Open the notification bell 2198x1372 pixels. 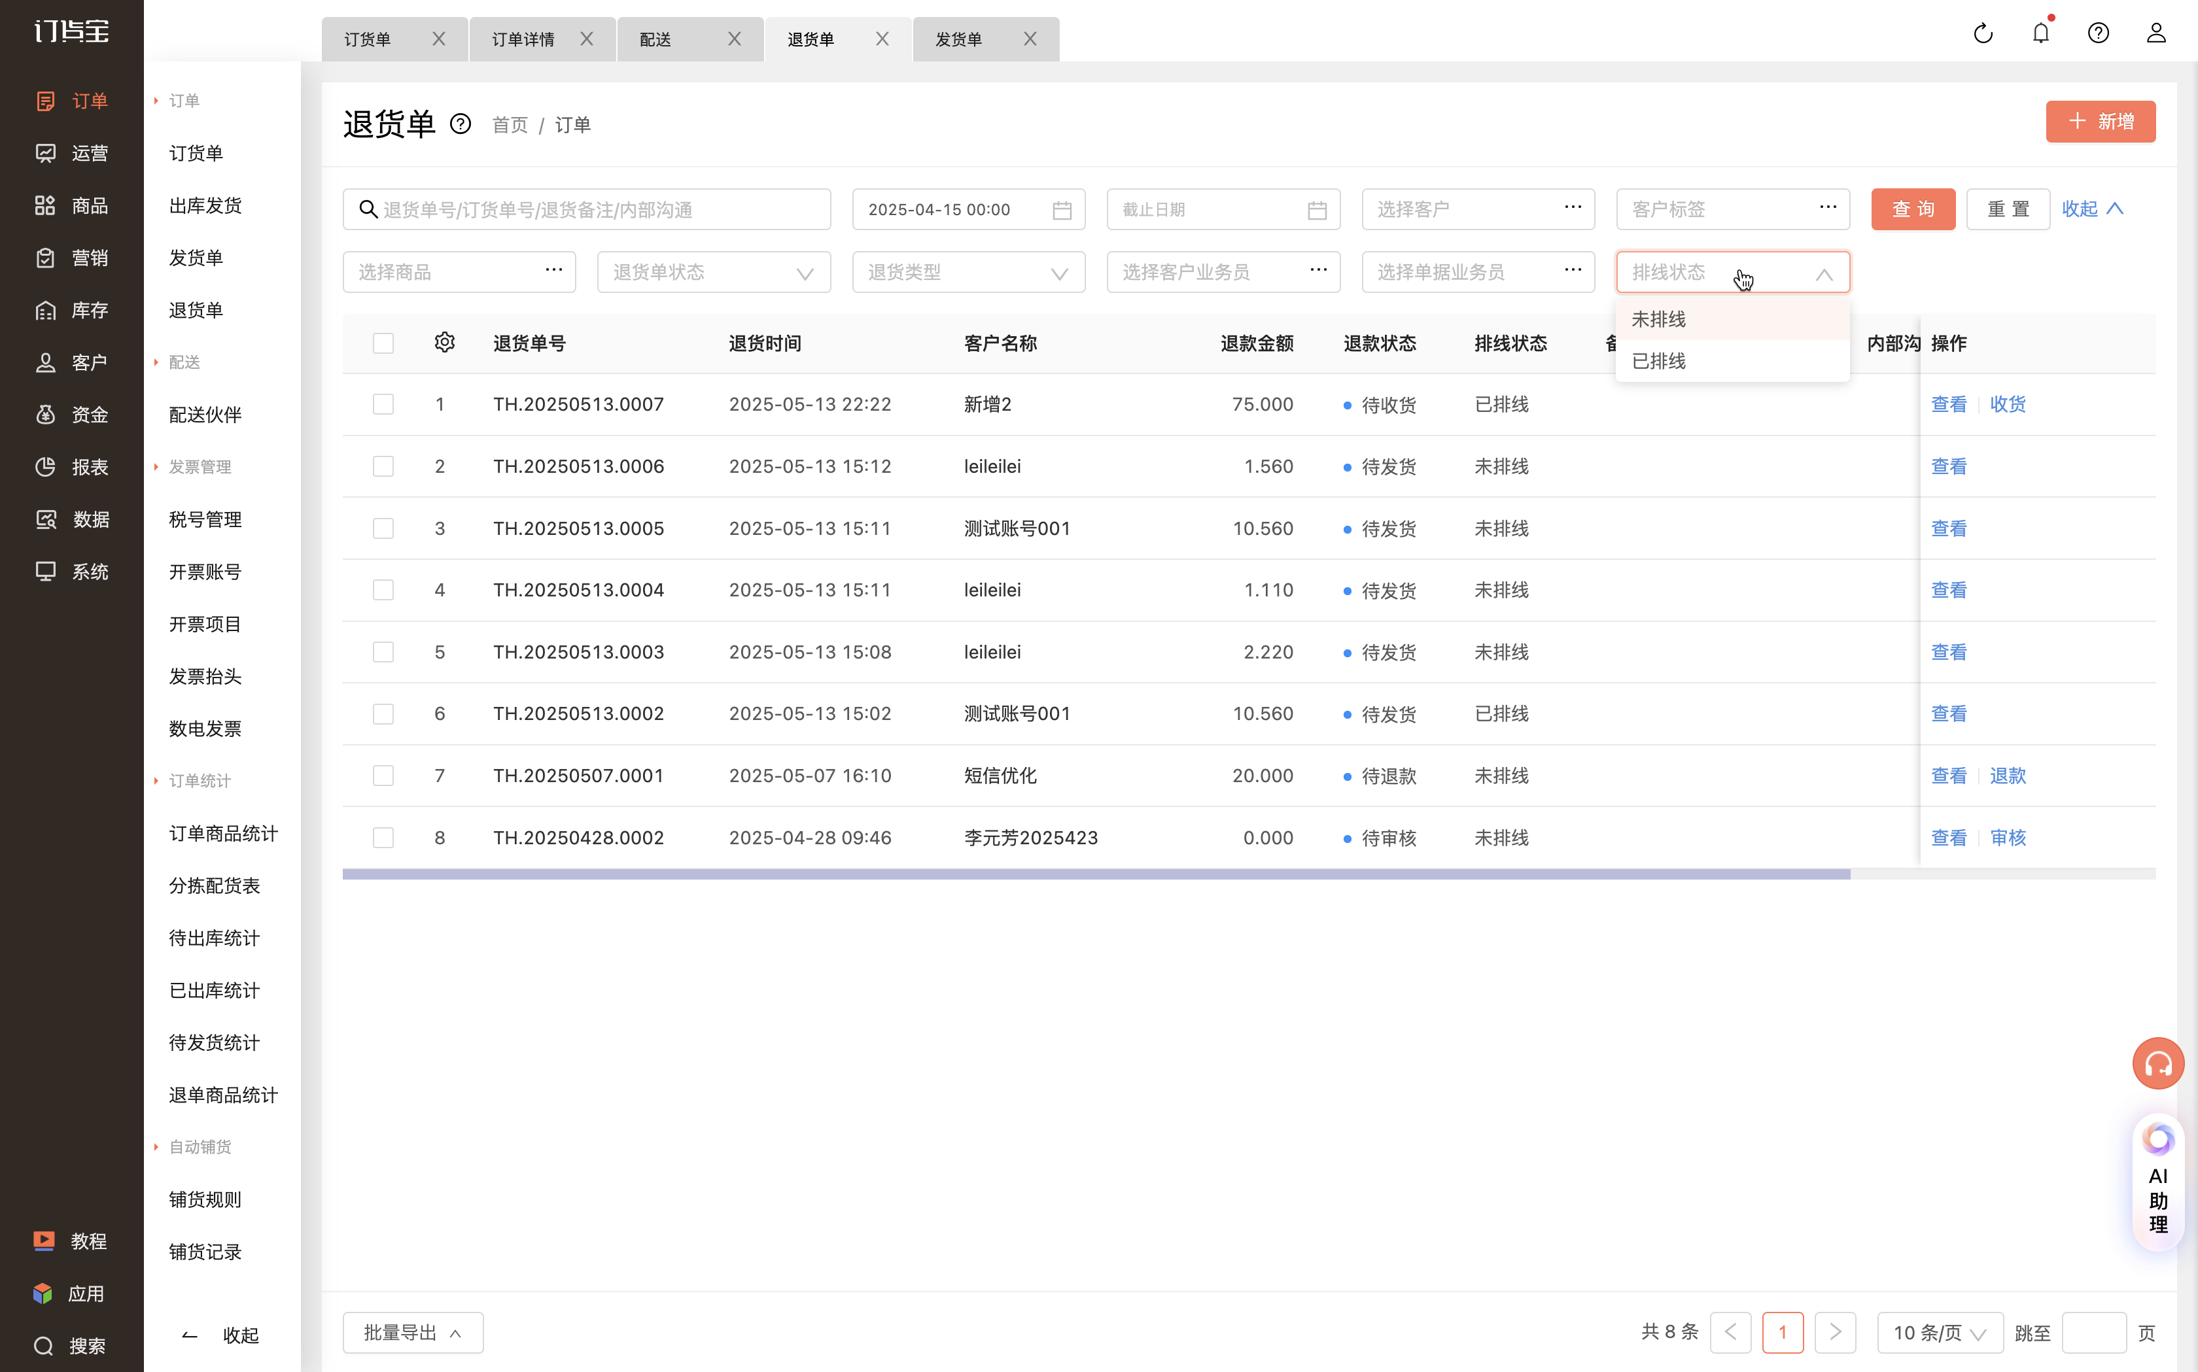[2041, 33]
